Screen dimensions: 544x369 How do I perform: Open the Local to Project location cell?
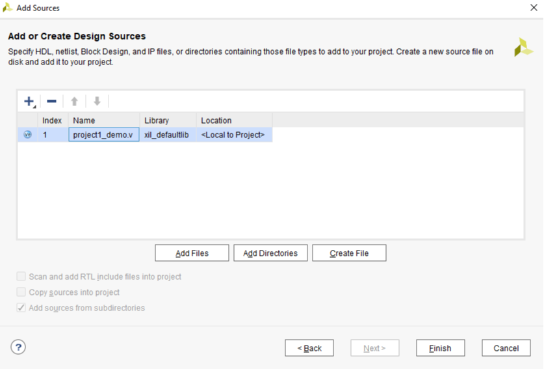click(233, 135)
